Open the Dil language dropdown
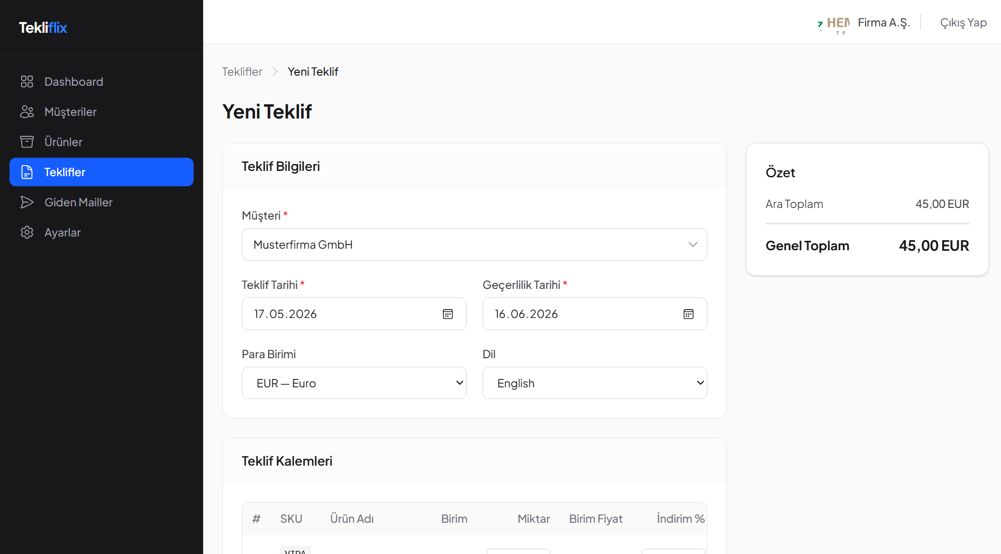The width and height of the screenshot is (1001, 554). (595, 383)
